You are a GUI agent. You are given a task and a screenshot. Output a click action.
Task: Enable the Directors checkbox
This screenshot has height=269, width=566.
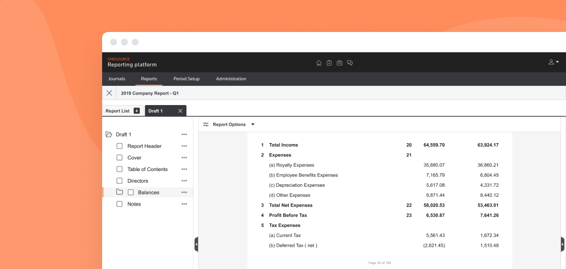pyautogui.click(x=119, y=181)
